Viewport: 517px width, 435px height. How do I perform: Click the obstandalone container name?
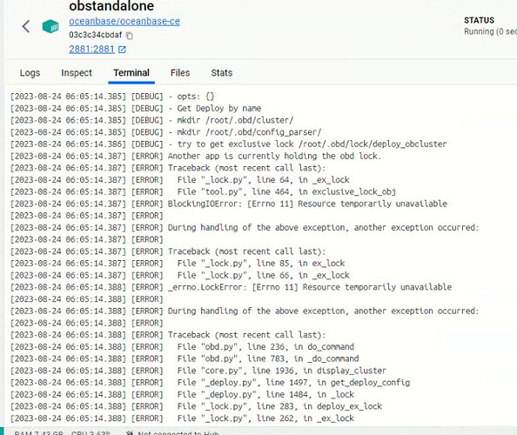[111, 6]
